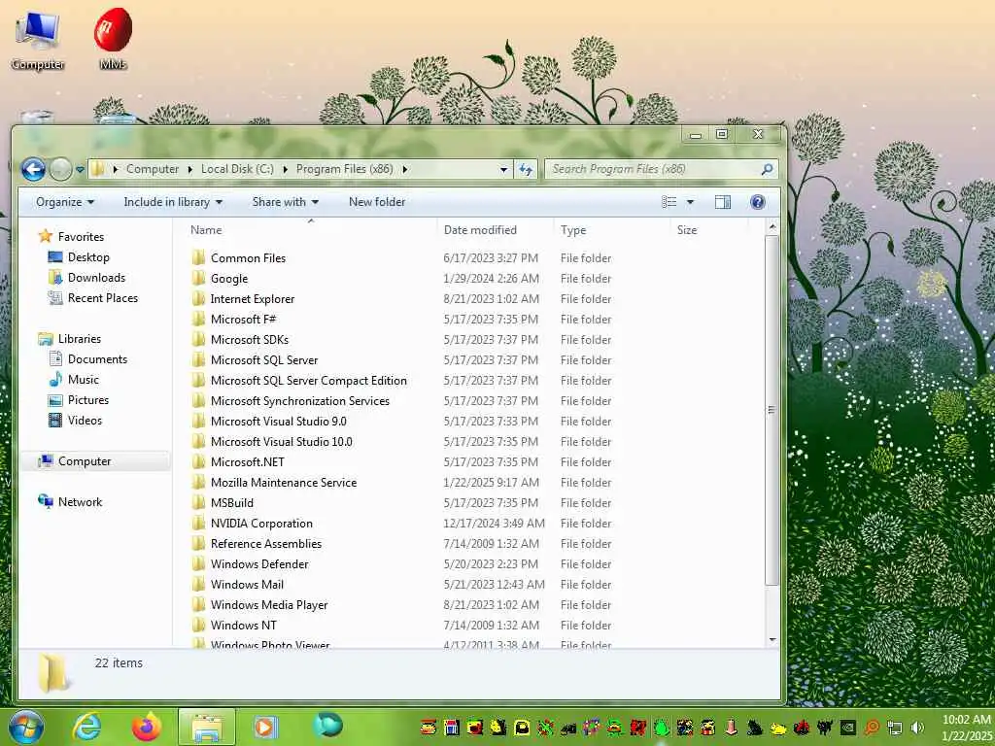Open the Share with menu

[x=285, y=202]
